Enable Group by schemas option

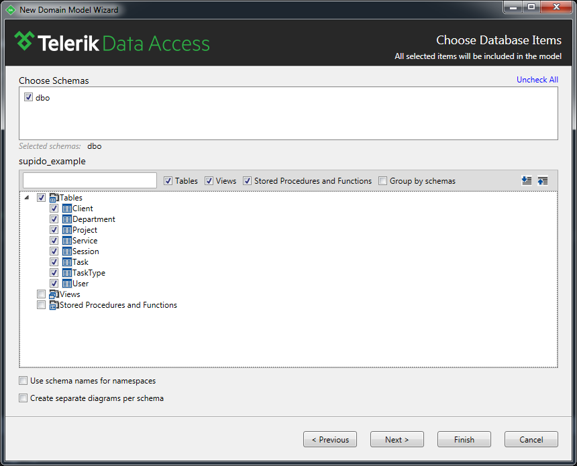[382, 180]
